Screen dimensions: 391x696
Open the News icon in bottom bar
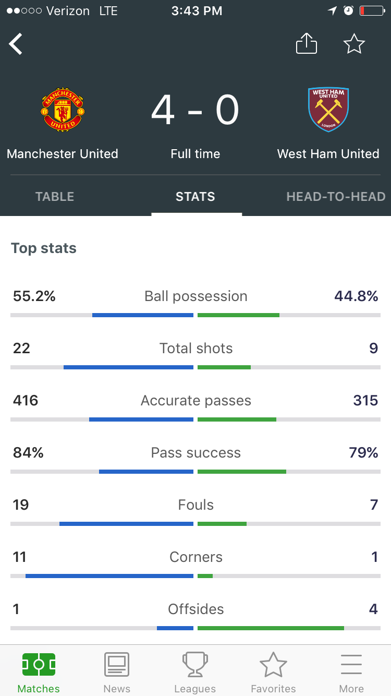pos(117,665)
